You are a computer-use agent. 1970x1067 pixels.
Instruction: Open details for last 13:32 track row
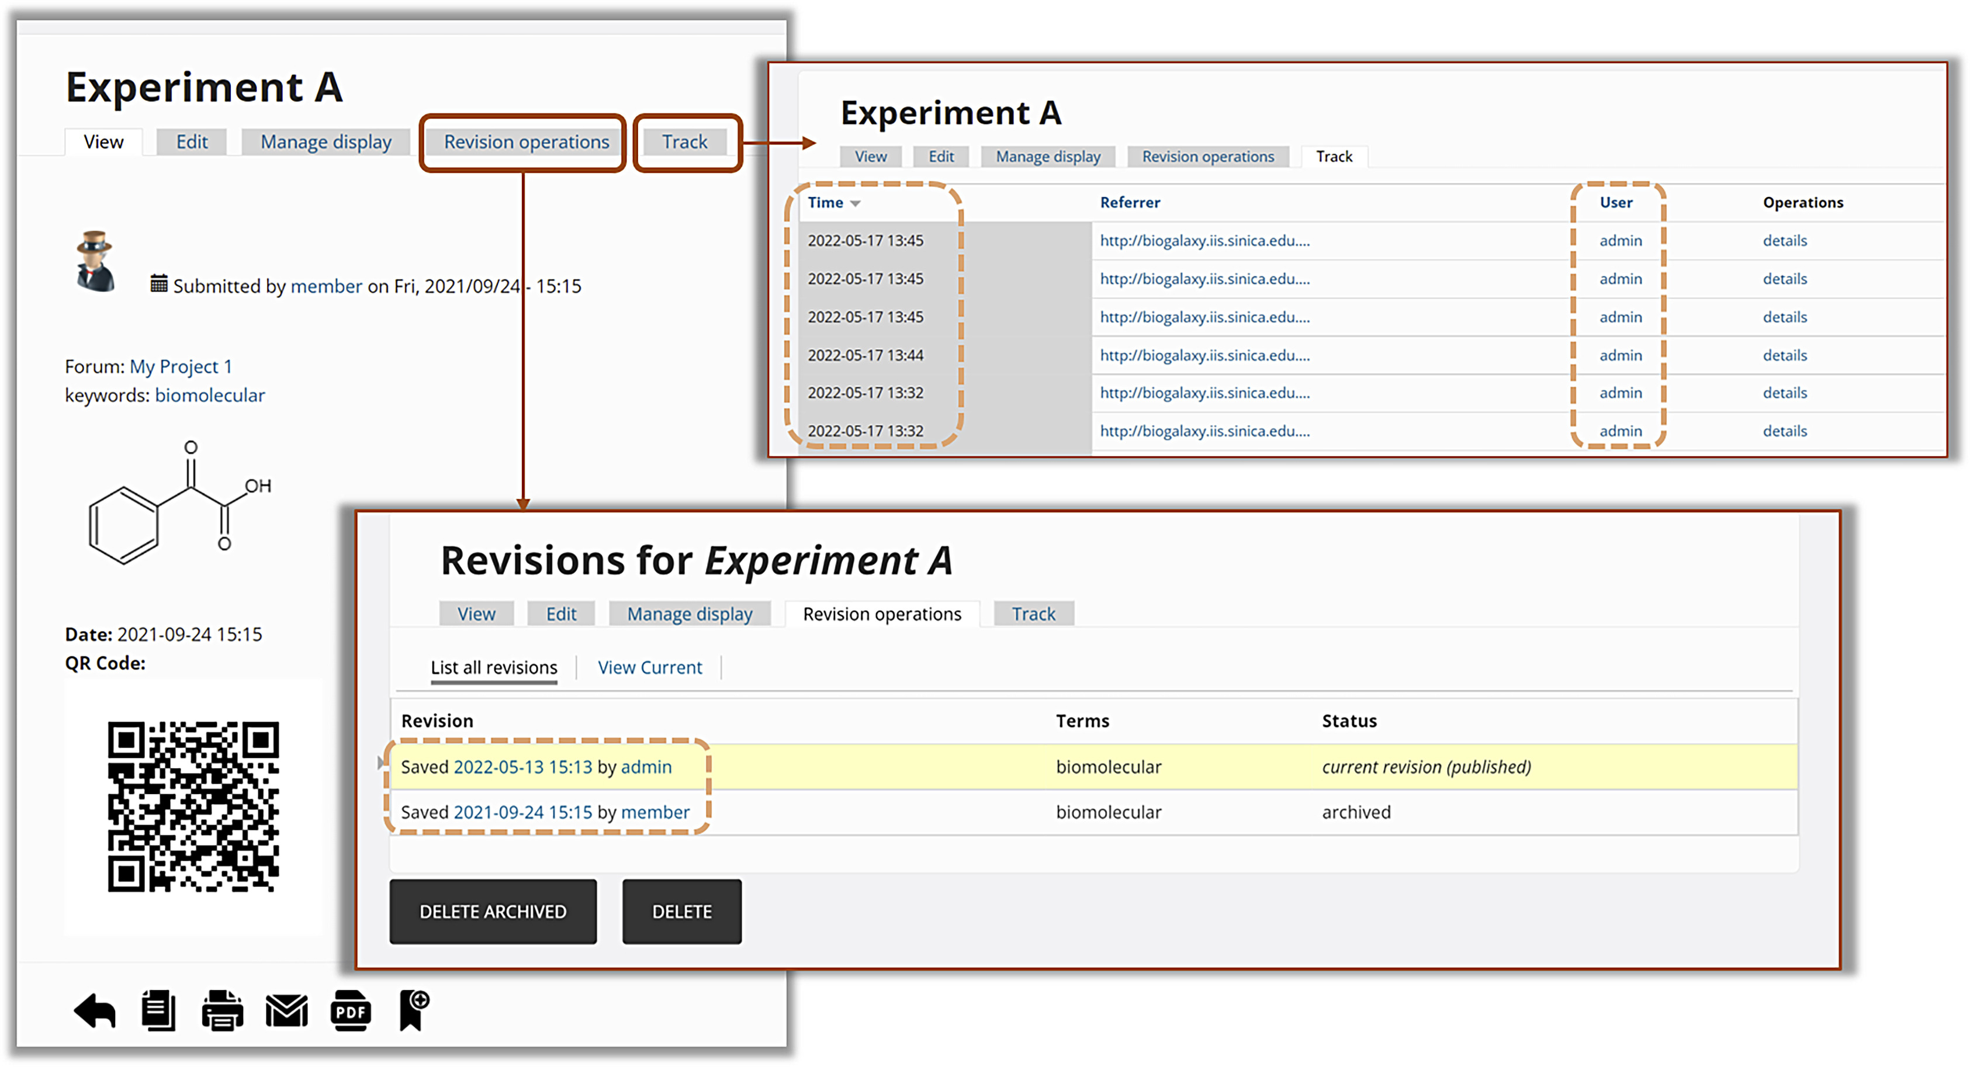click(1785, 431)
